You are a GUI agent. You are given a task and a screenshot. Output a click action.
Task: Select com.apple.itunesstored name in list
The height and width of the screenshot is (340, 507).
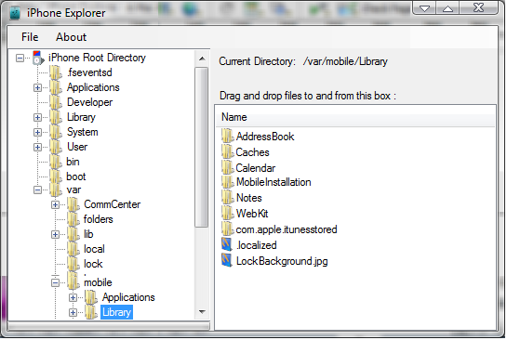287,229
